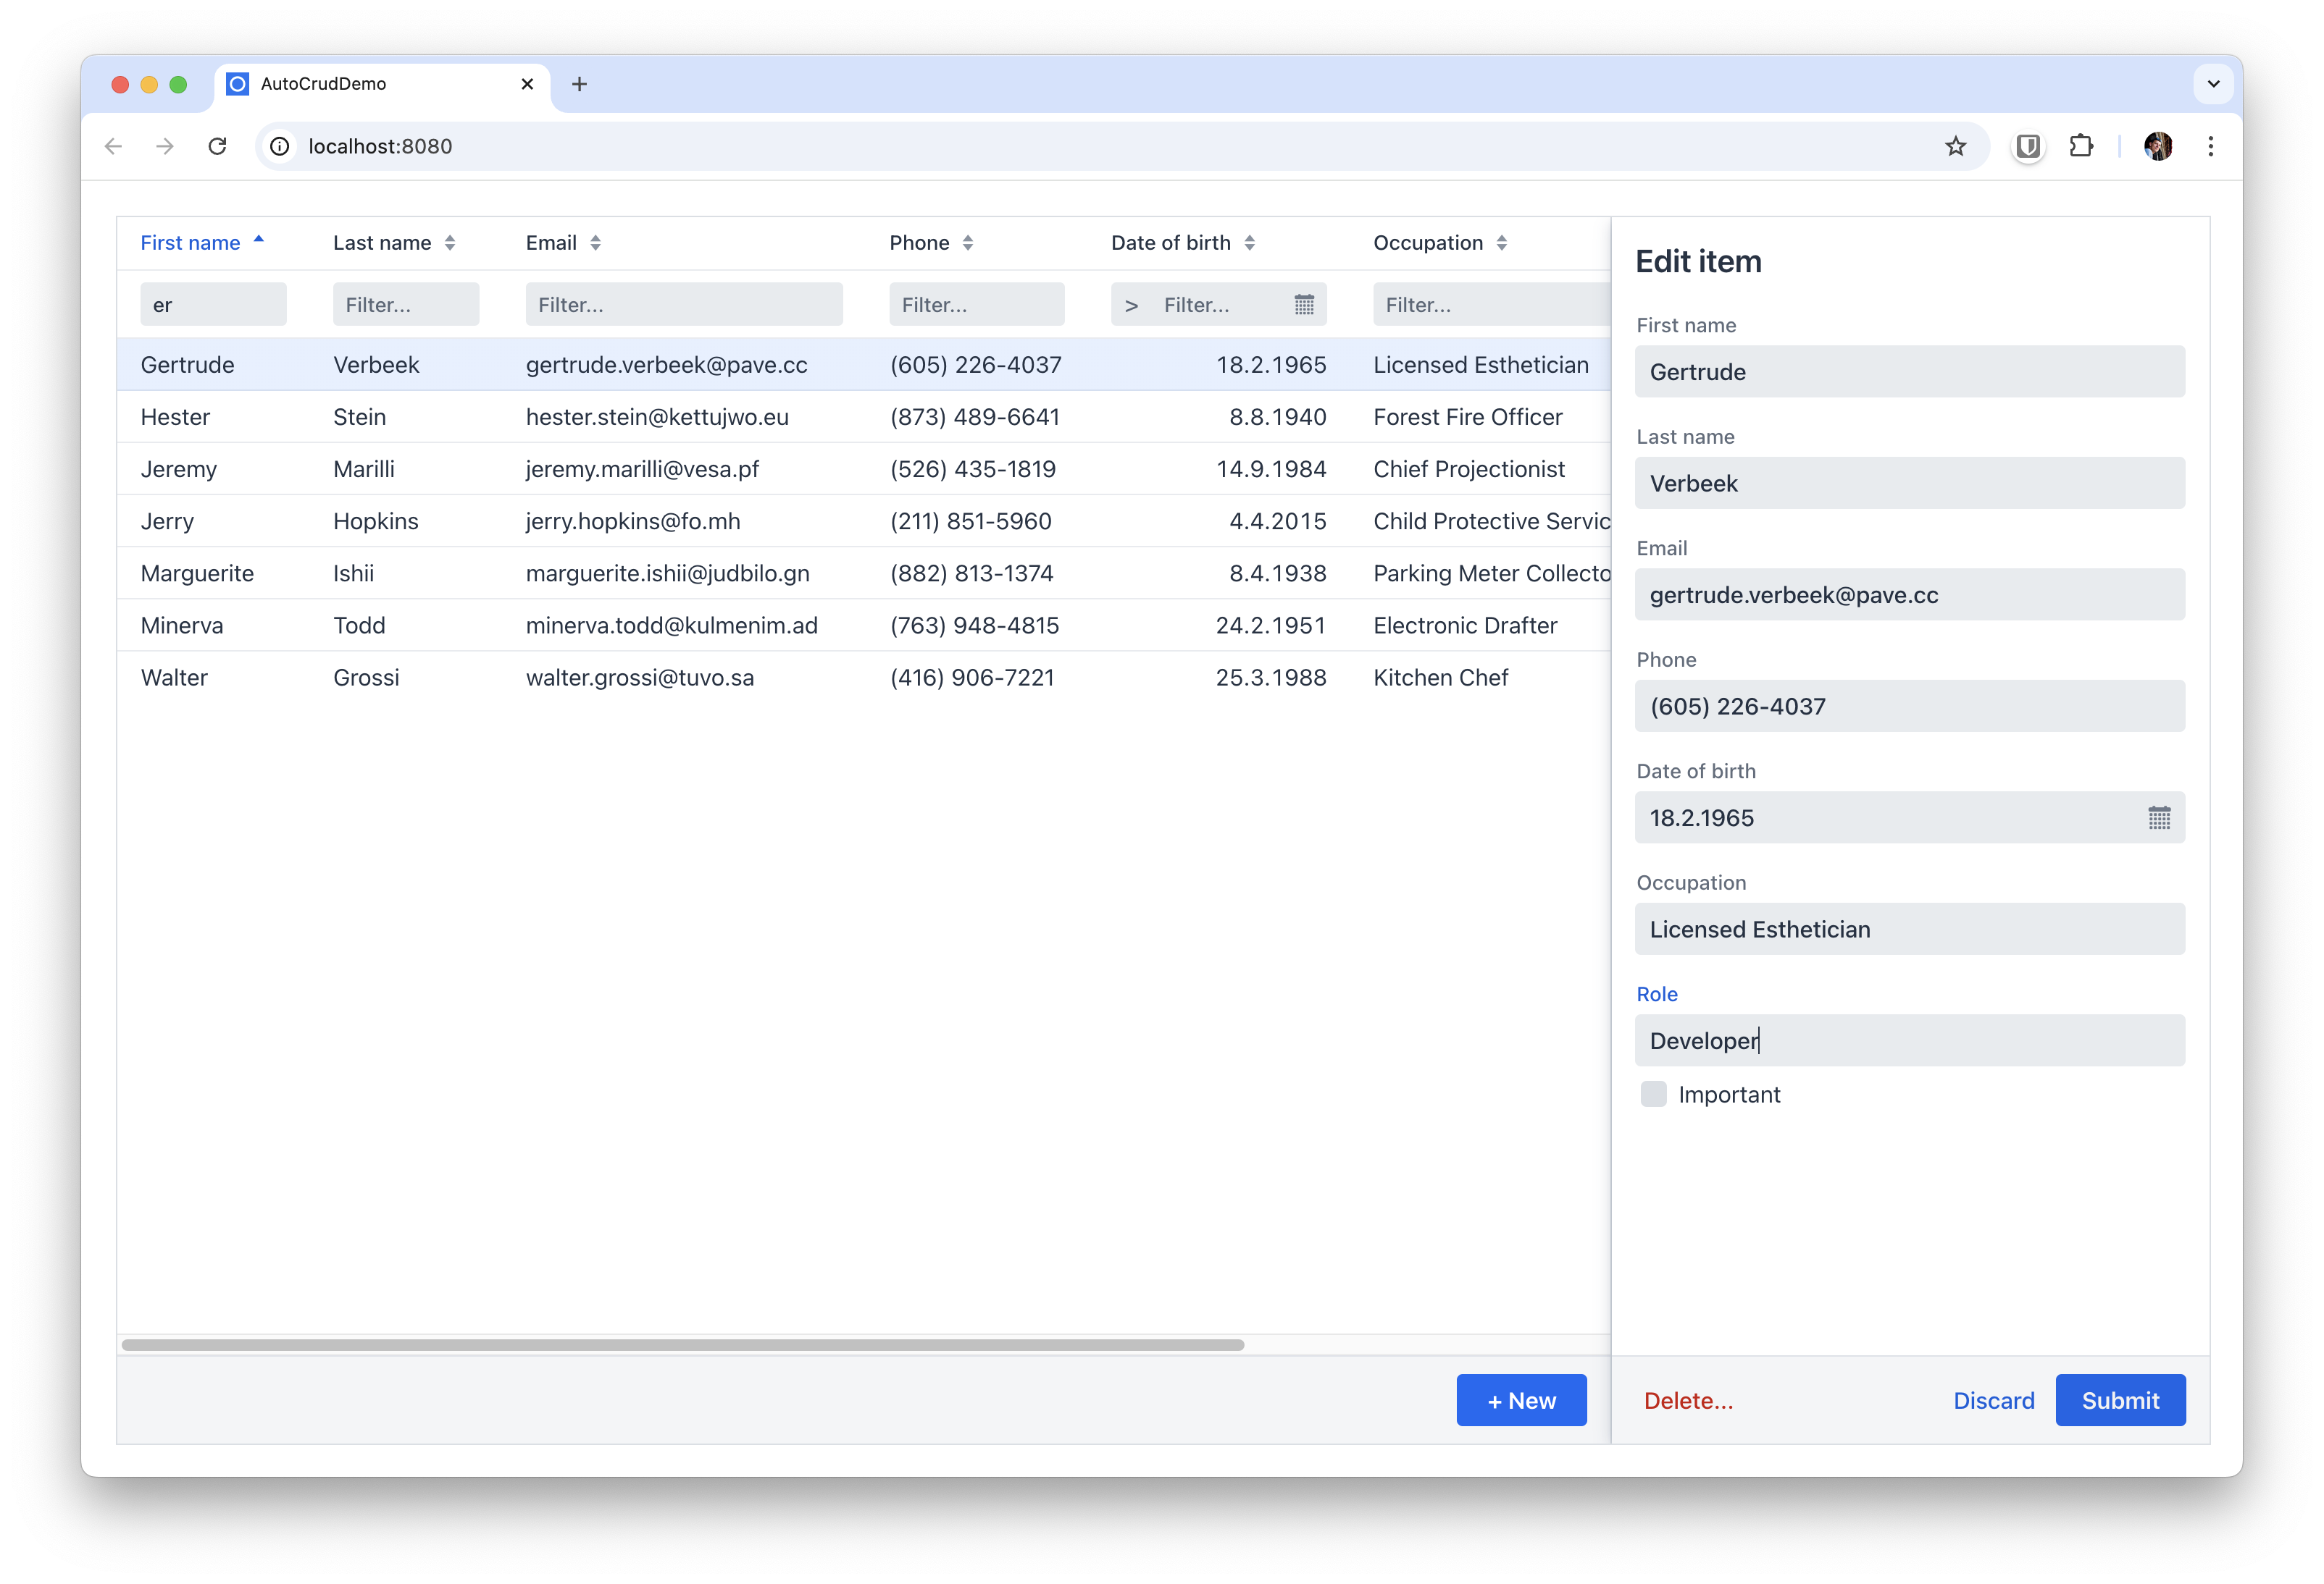Viewport: 2324px width, 1584px height.
Task: Reload the page
Action: point(218,146)
